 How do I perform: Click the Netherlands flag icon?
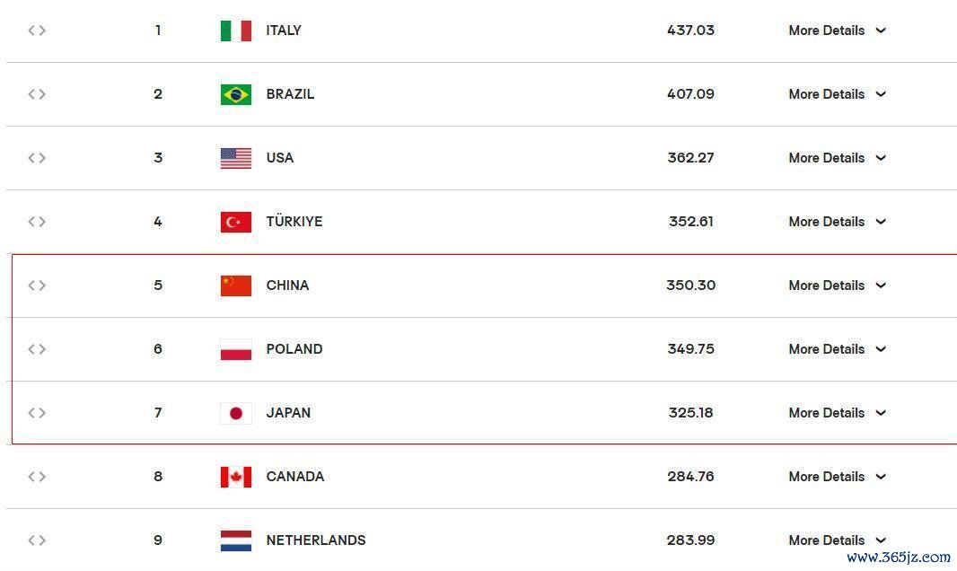(235, 540)
